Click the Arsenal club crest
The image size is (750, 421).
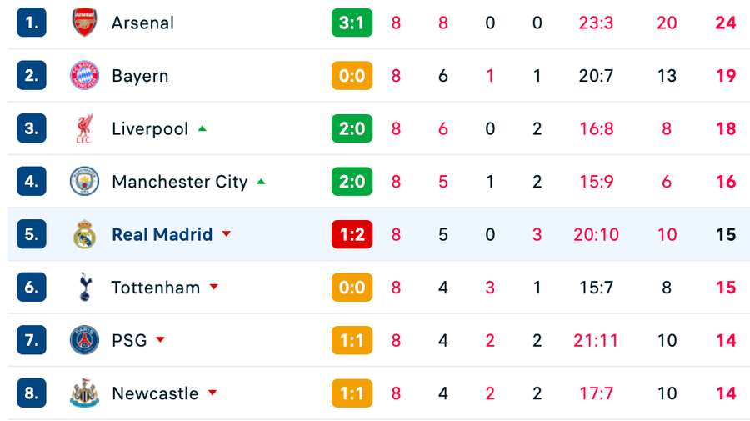point(84,23)
